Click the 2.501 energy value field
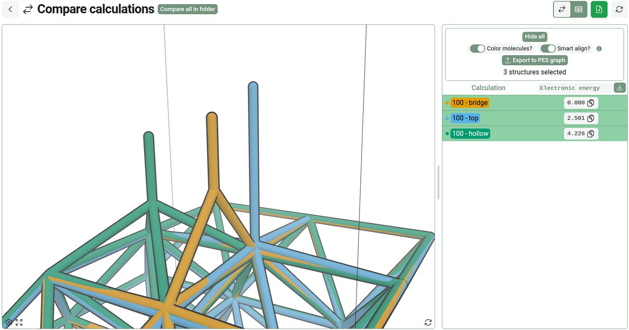629x330 pixels. [x=581, y=118]
